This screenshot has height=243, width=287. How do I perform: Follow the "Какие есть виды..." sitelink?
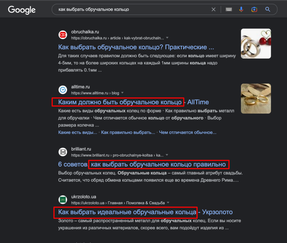78,132
